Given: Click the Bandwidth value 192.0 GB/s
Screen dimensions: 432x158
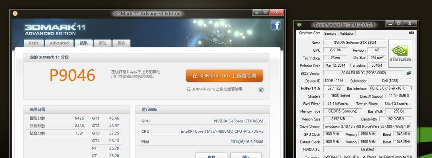Looking at the screenshot, I should point(396,119).
